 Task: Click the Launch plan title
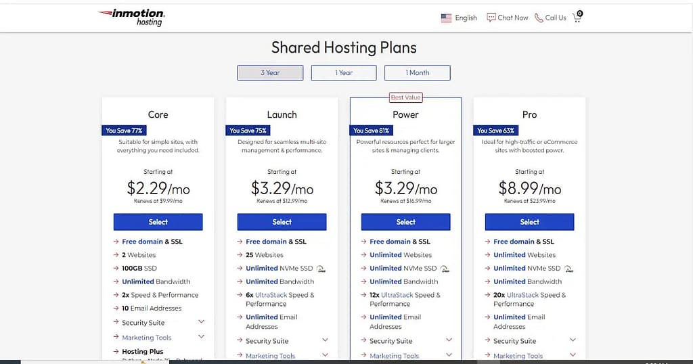click(x=282, y=114)
